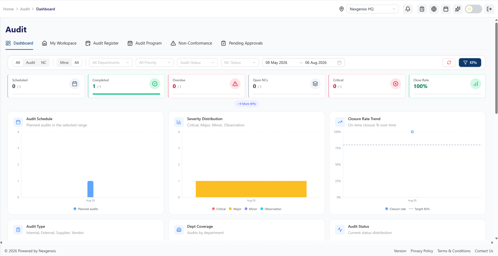Image resolution: width=498 pixels, height=256 pixels.
Task: Open the My Workspace tab
Action: [59, 43]
